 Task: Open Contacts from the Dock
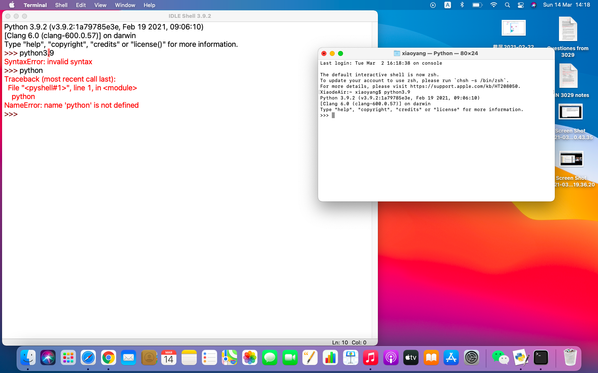point(149,357)
